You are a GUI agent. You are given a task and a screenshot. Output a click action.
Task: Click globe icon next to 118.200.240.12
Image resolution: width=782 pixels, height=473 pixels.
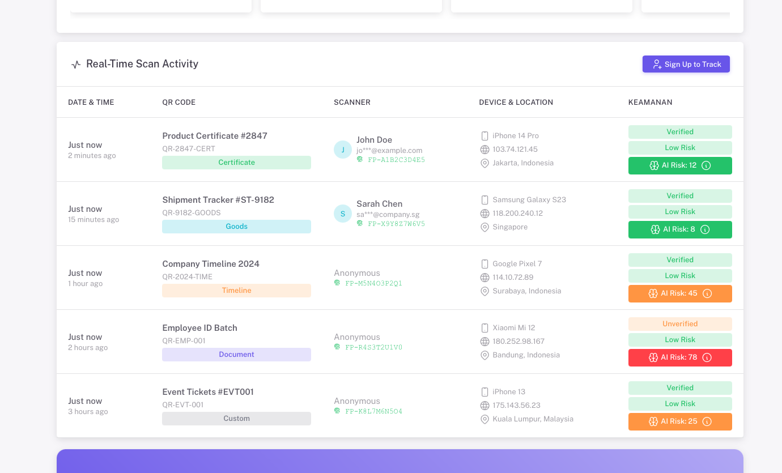tap(484, 214)
